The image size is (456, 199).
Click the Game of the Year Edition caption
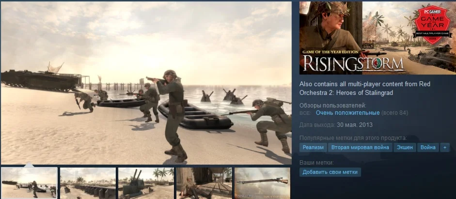tap(330, 52)
